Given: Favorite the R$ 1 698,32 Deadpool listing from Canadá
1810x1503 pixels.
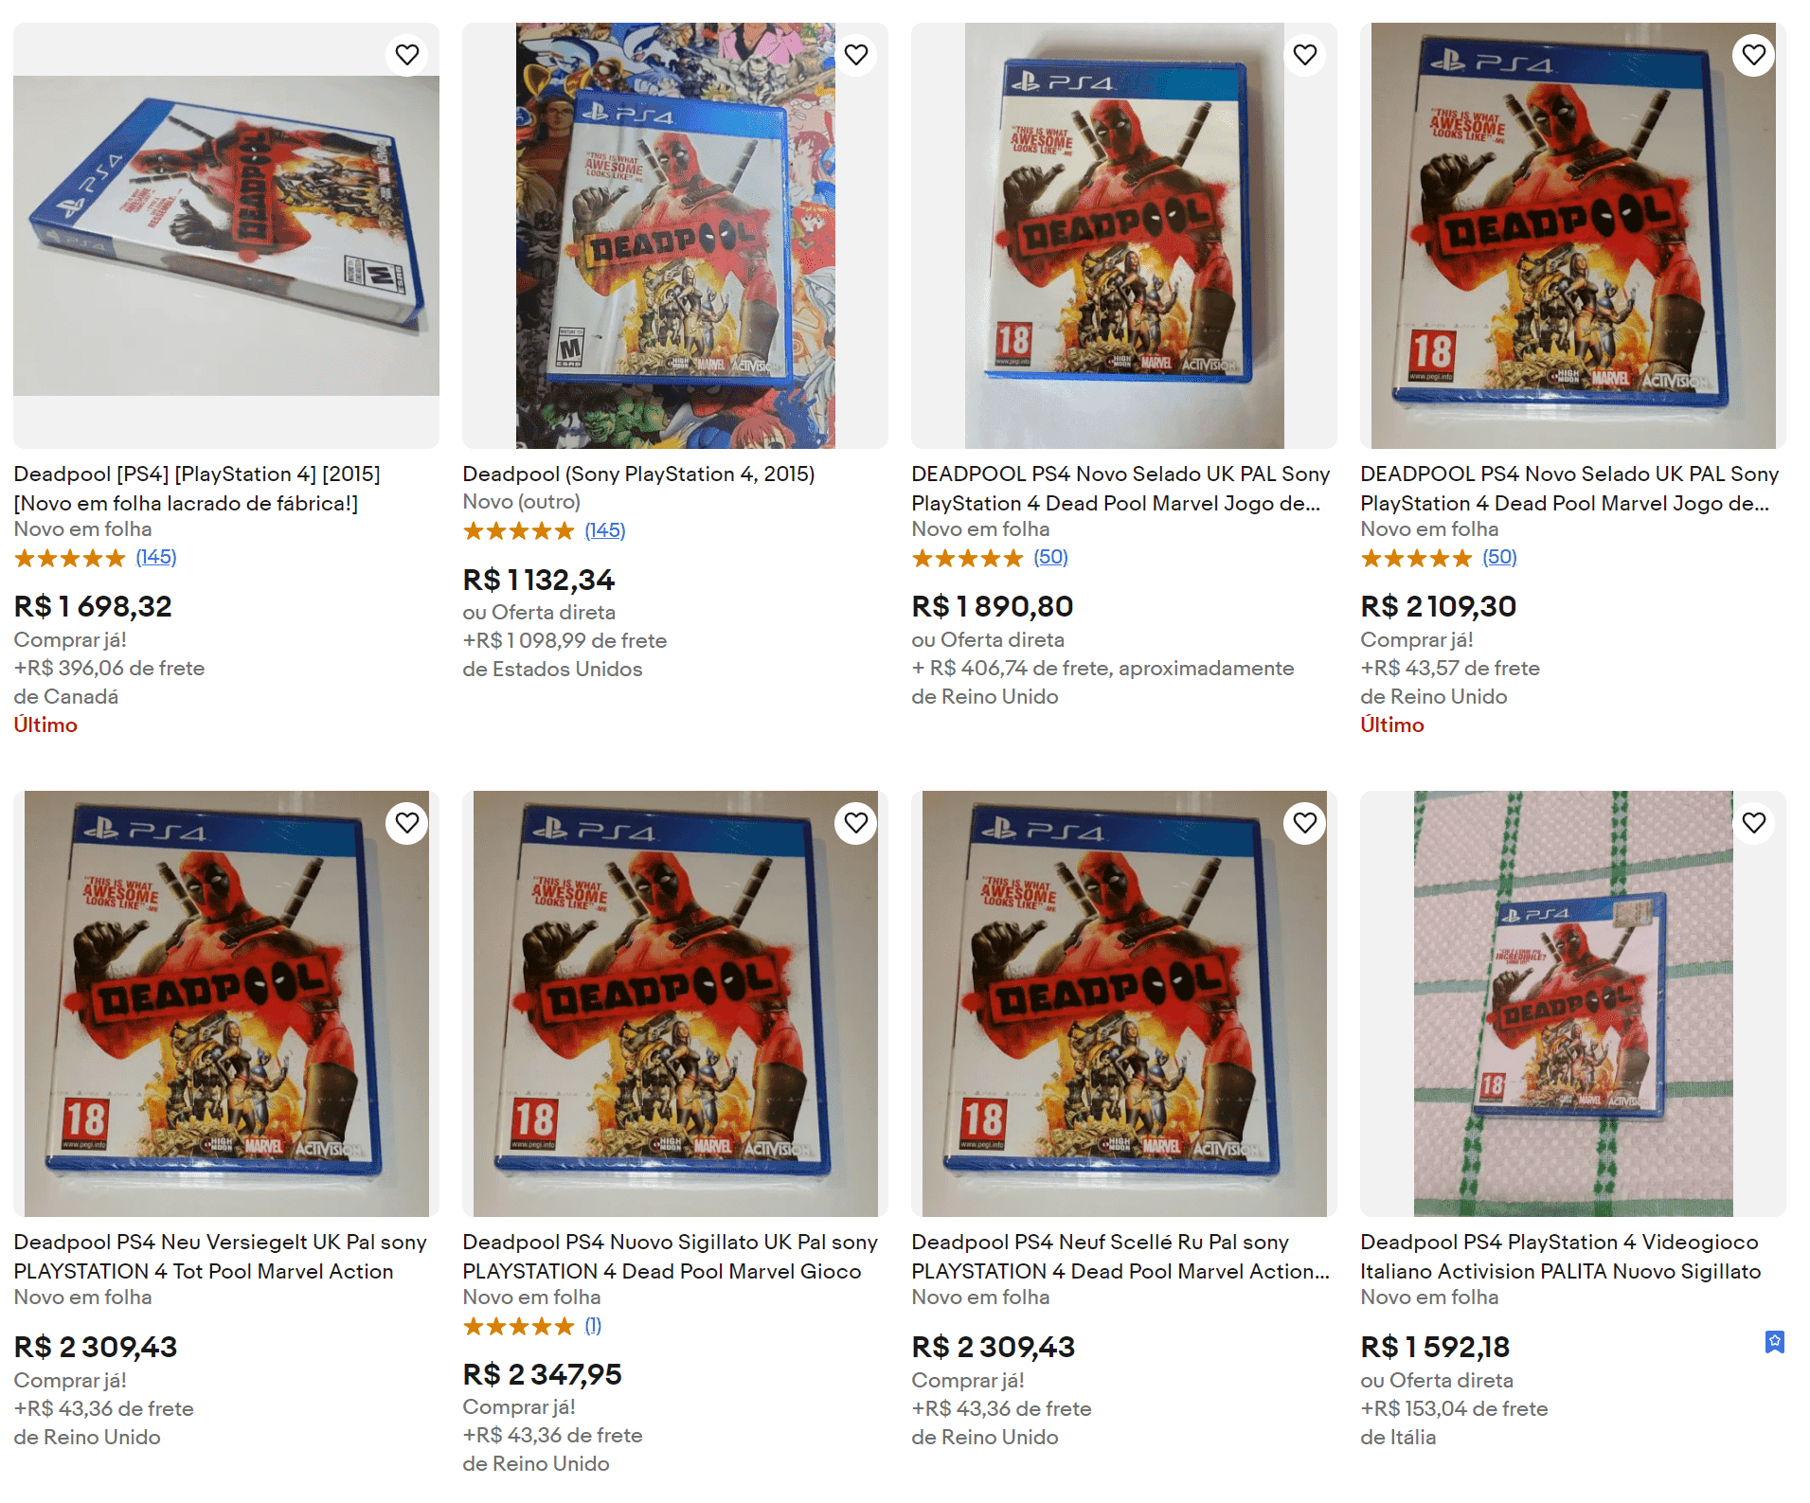Looking at the screenshot, I should (x=407, y=55).
